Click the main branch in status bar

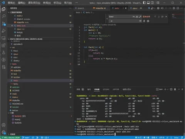pyautogui.click(x=26, y=137)
